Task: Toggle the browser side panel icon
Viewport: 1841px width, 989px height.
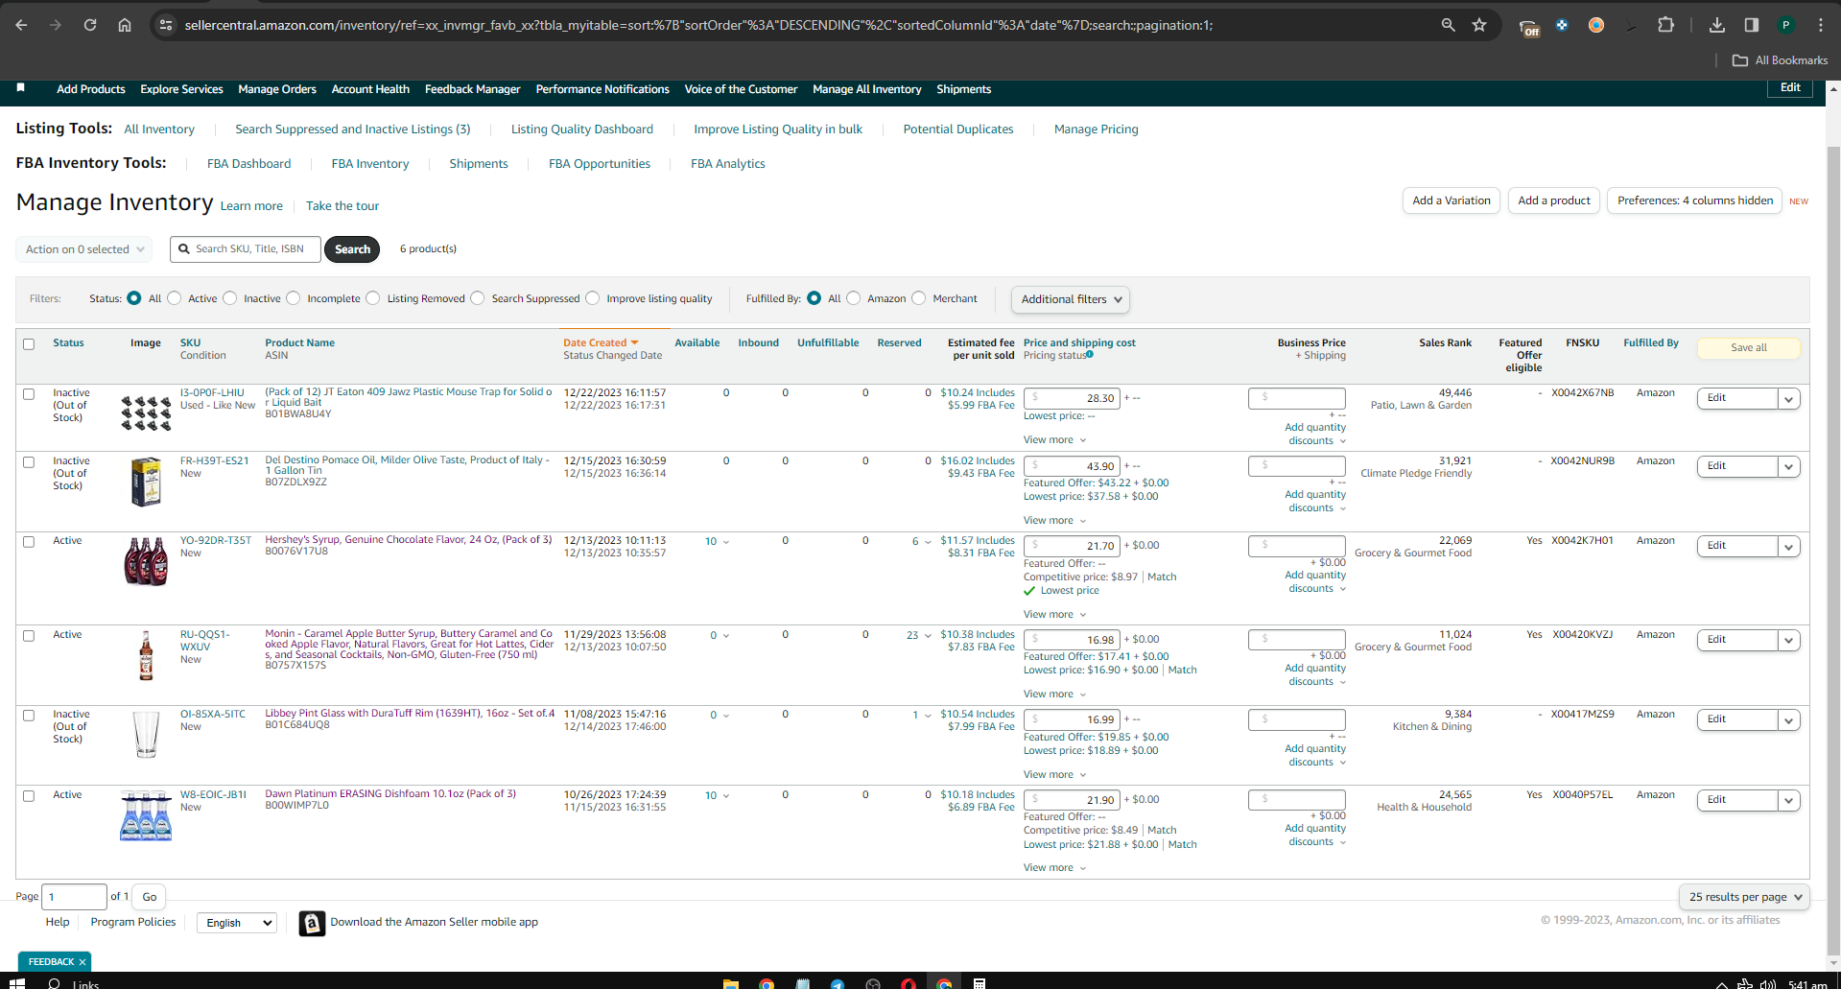Action: [1751, 25]
